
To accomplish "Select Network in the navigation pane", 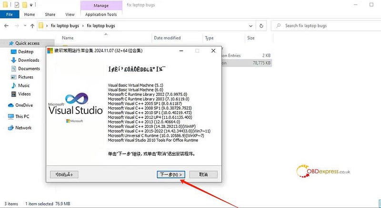I will [x=23, y=128].
